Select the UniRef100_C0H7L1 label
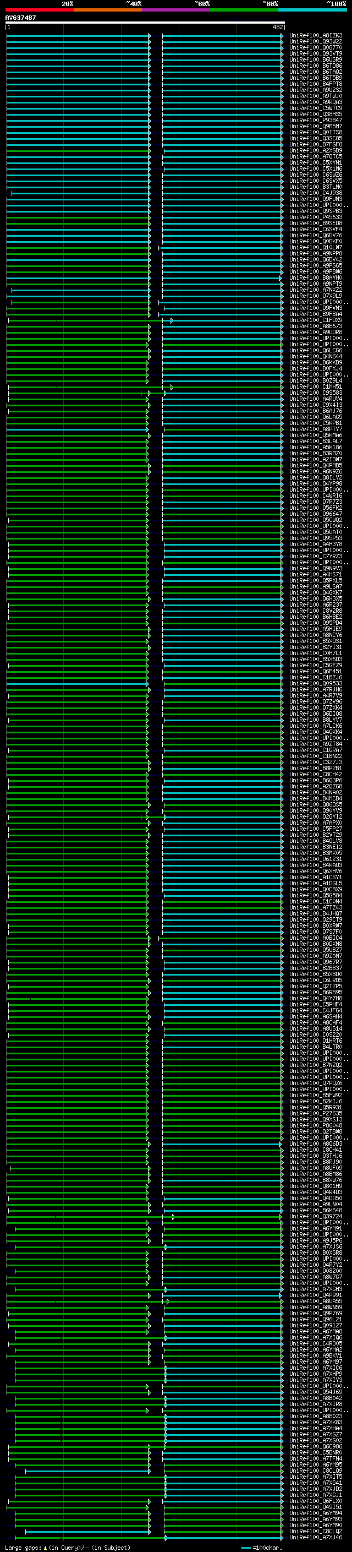This screenshot has height=1552, width=352. pos(315,652)
